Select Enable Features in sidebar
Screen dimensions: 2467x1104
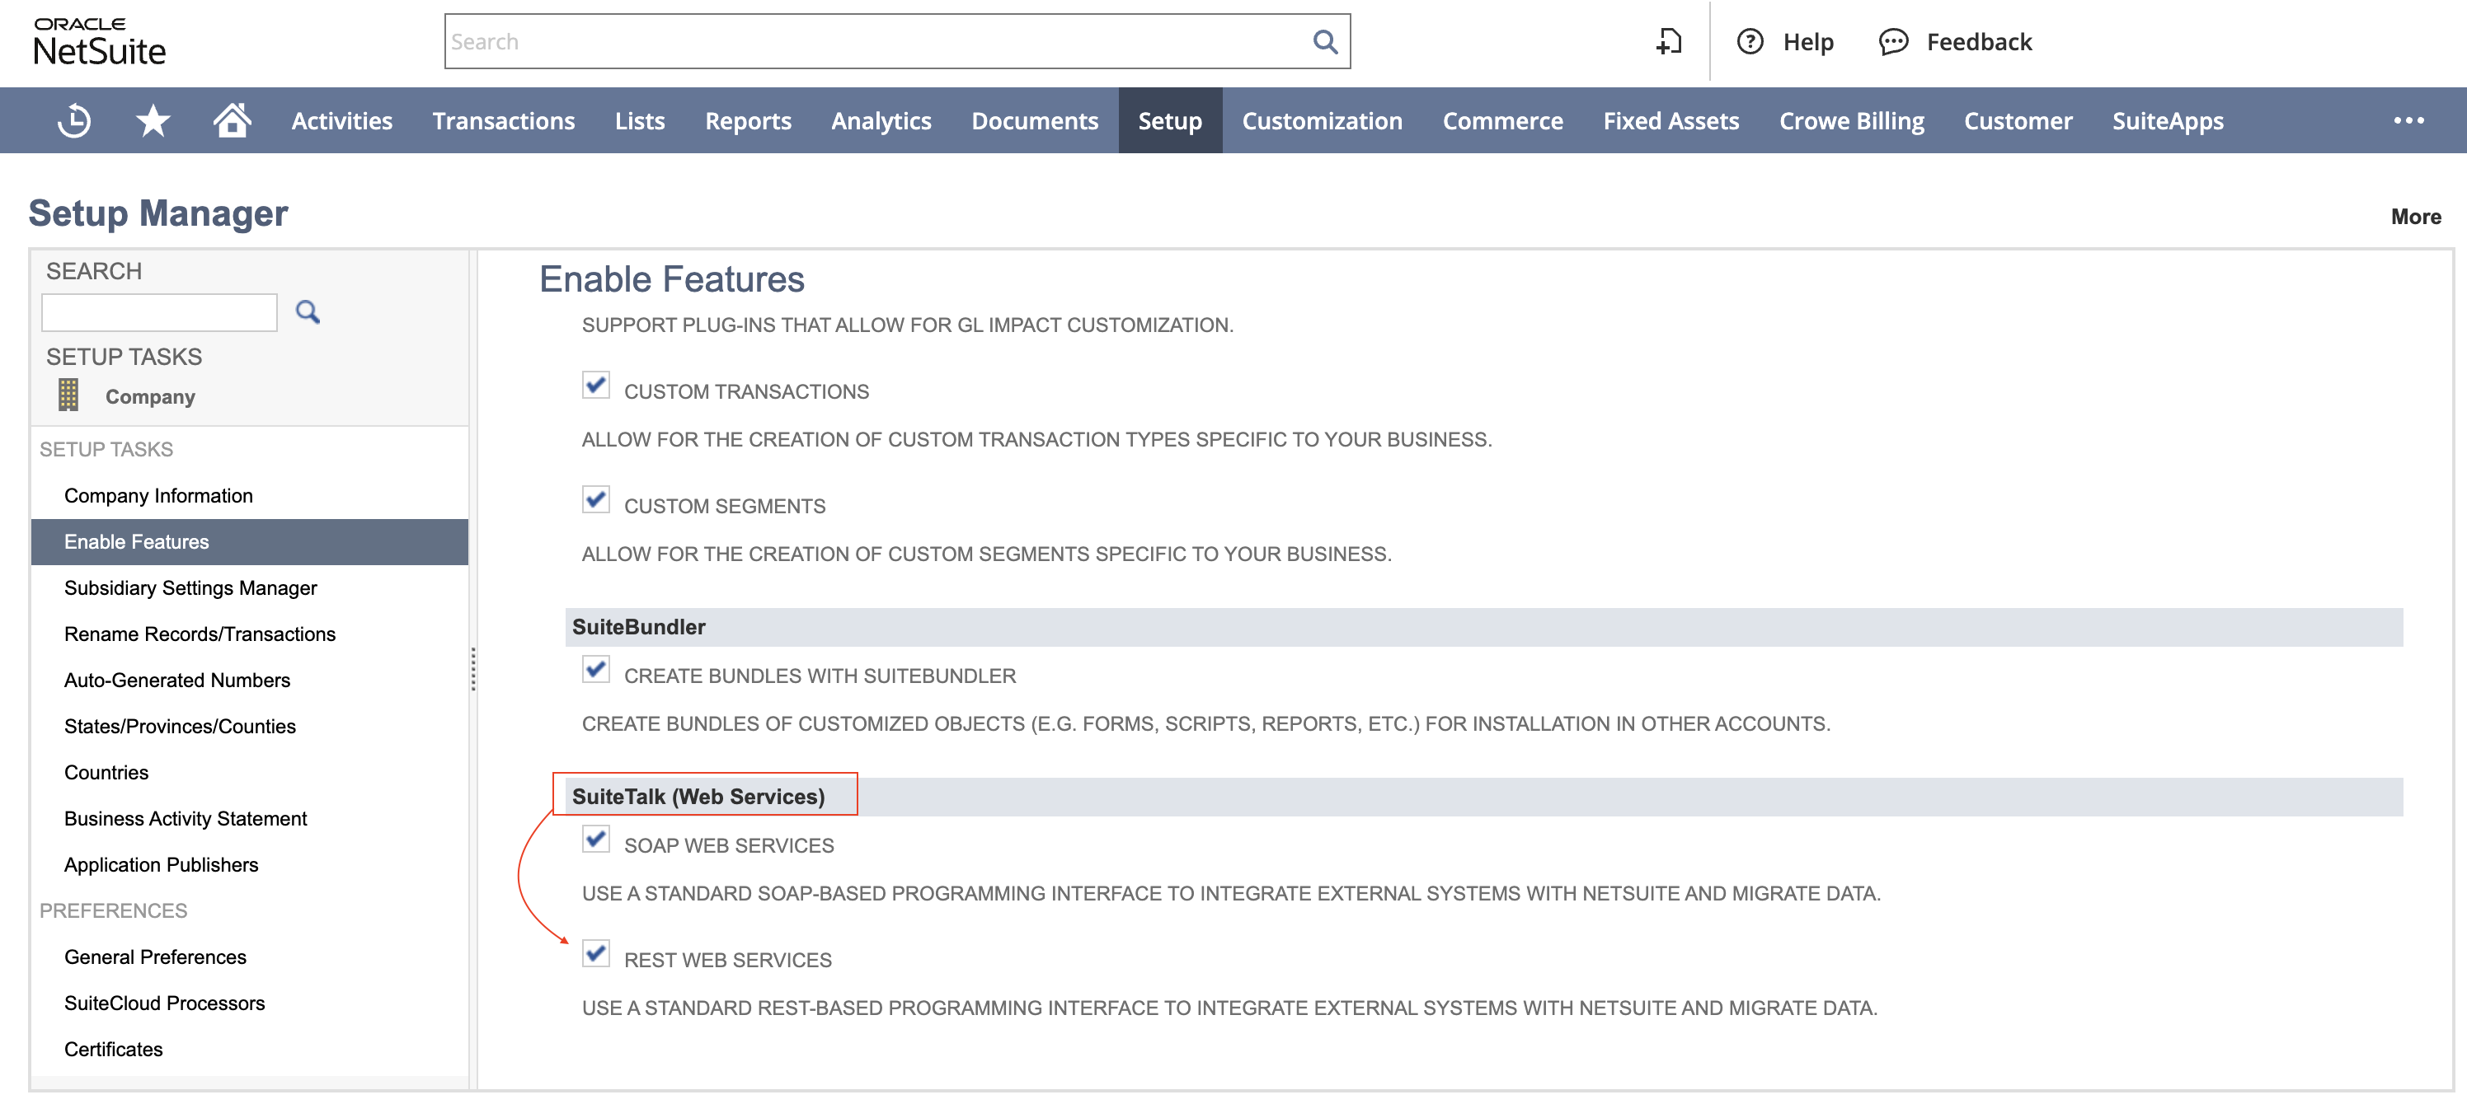click(x=250, y=541)
